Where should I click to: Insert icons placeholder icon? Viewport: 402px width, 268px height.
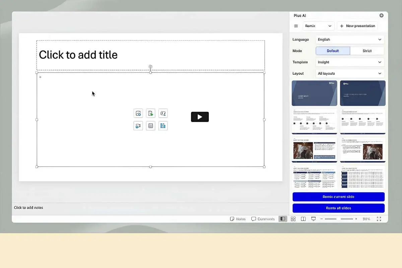tap(163, 113)
